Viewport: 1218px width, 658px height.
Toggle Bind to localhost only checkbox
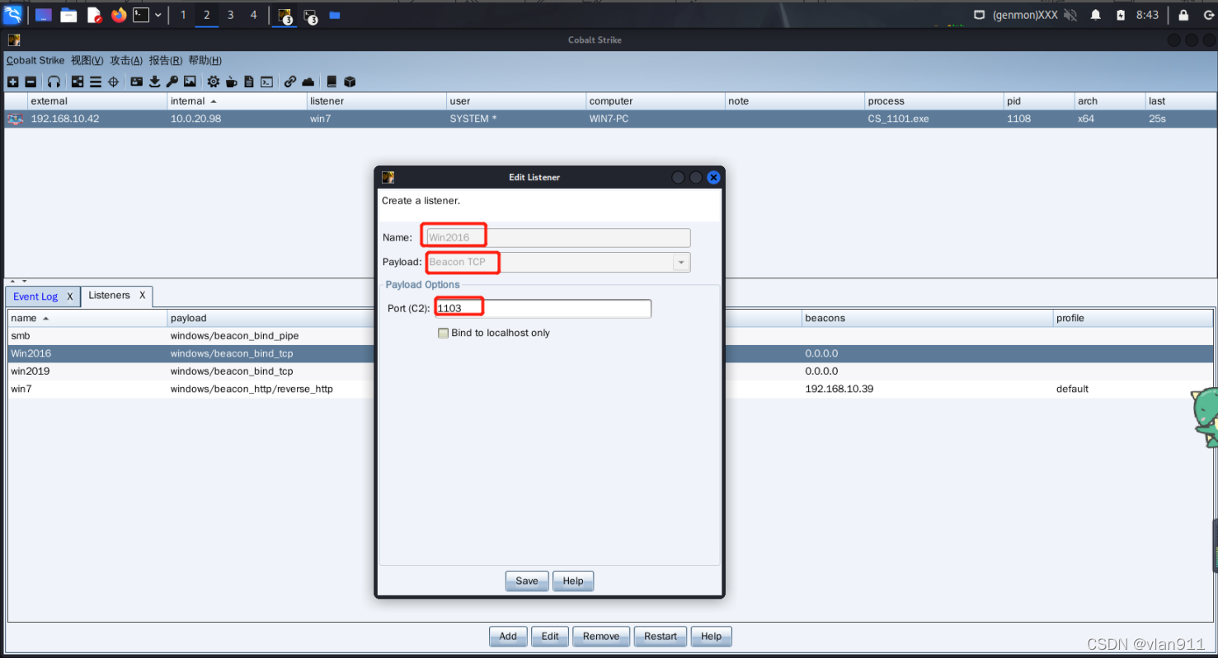444,333
